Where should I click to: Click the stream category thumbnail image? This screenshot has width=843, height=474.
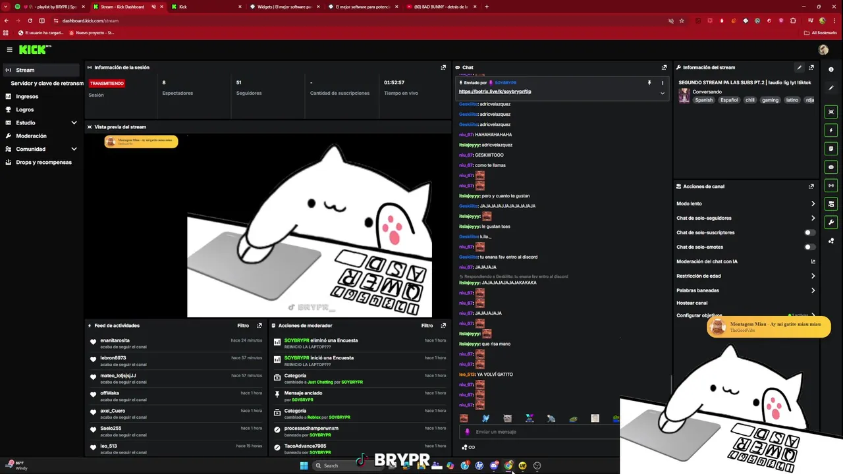684,95
